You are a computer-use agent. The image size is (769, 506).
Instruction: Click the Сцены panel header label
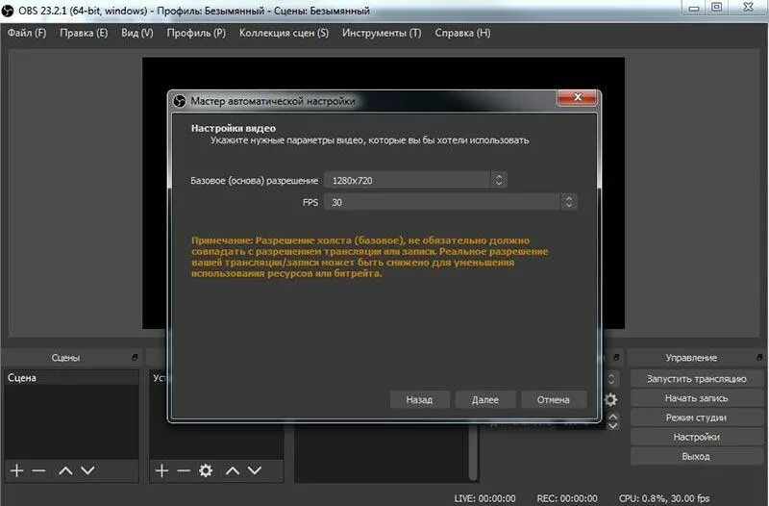point(65,357)
